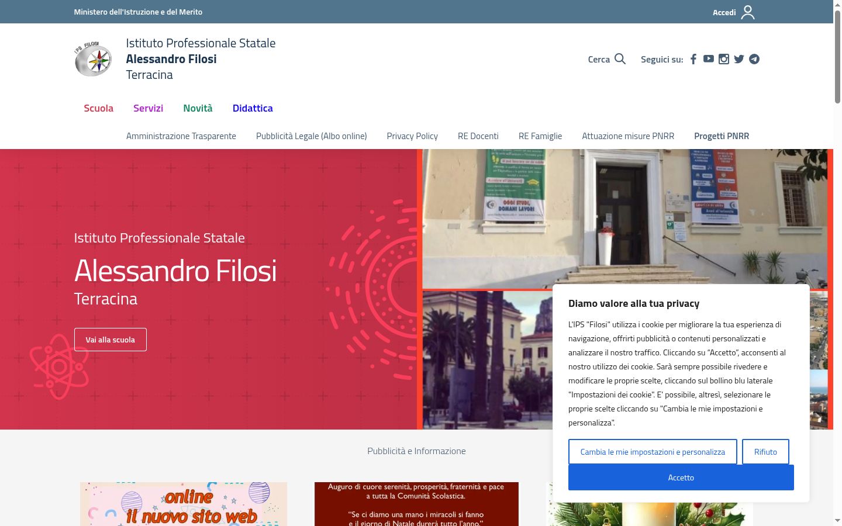842x526 pixels.
Task: Open the Scuola menu
Action: [98, 108]
